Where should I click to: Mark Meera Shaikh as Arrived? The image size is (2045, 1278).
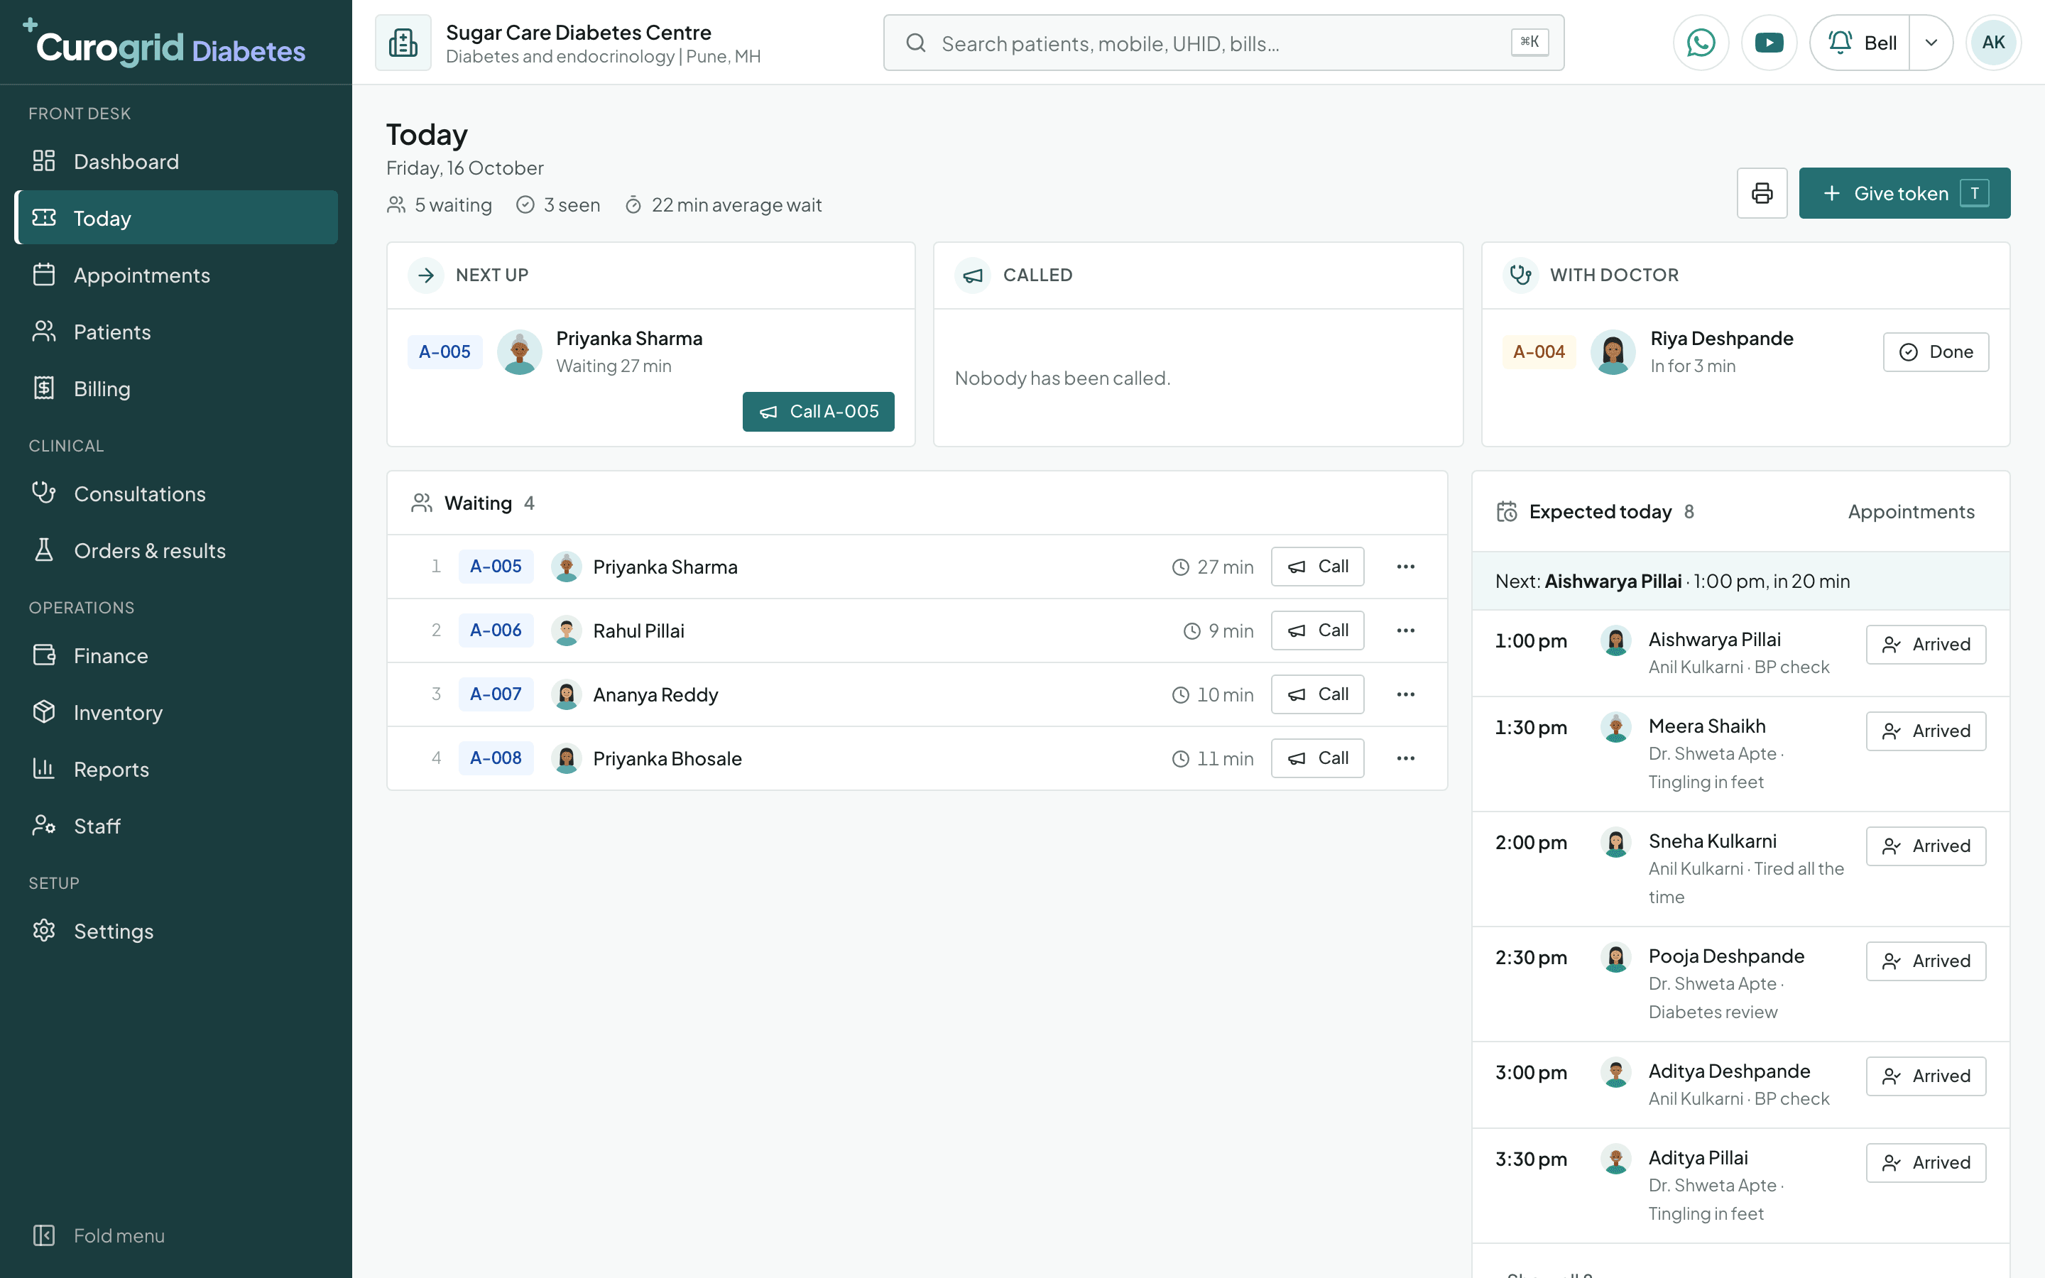click(1926, 731)
